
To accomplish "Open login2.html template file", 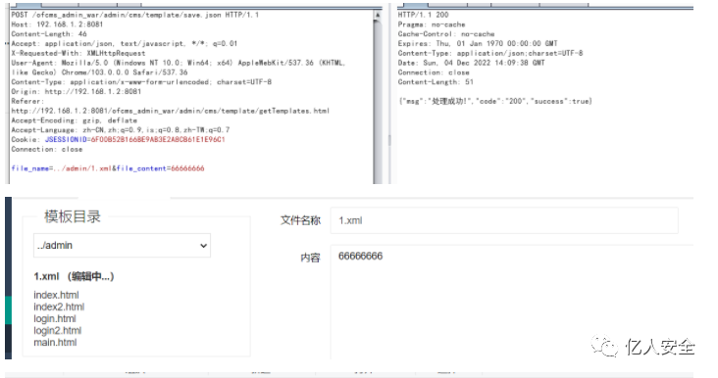I will pos(57,330).
